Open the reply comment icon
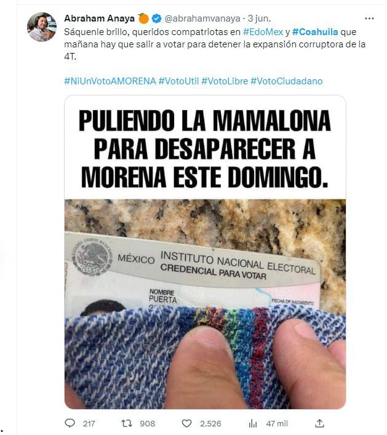The height and width of the screenshot is (435, 387). (70, 423)
